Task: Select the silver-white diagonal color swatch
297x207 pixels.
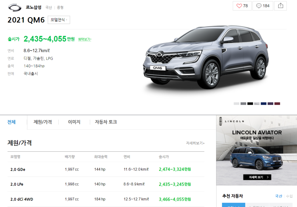Action: coord(257,103)
